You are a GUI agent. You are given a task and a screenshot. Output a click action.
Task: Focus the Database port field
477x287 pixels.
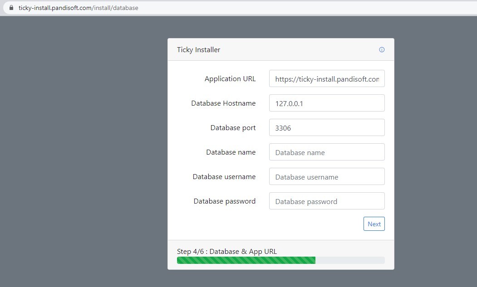(x=327, y=127)
